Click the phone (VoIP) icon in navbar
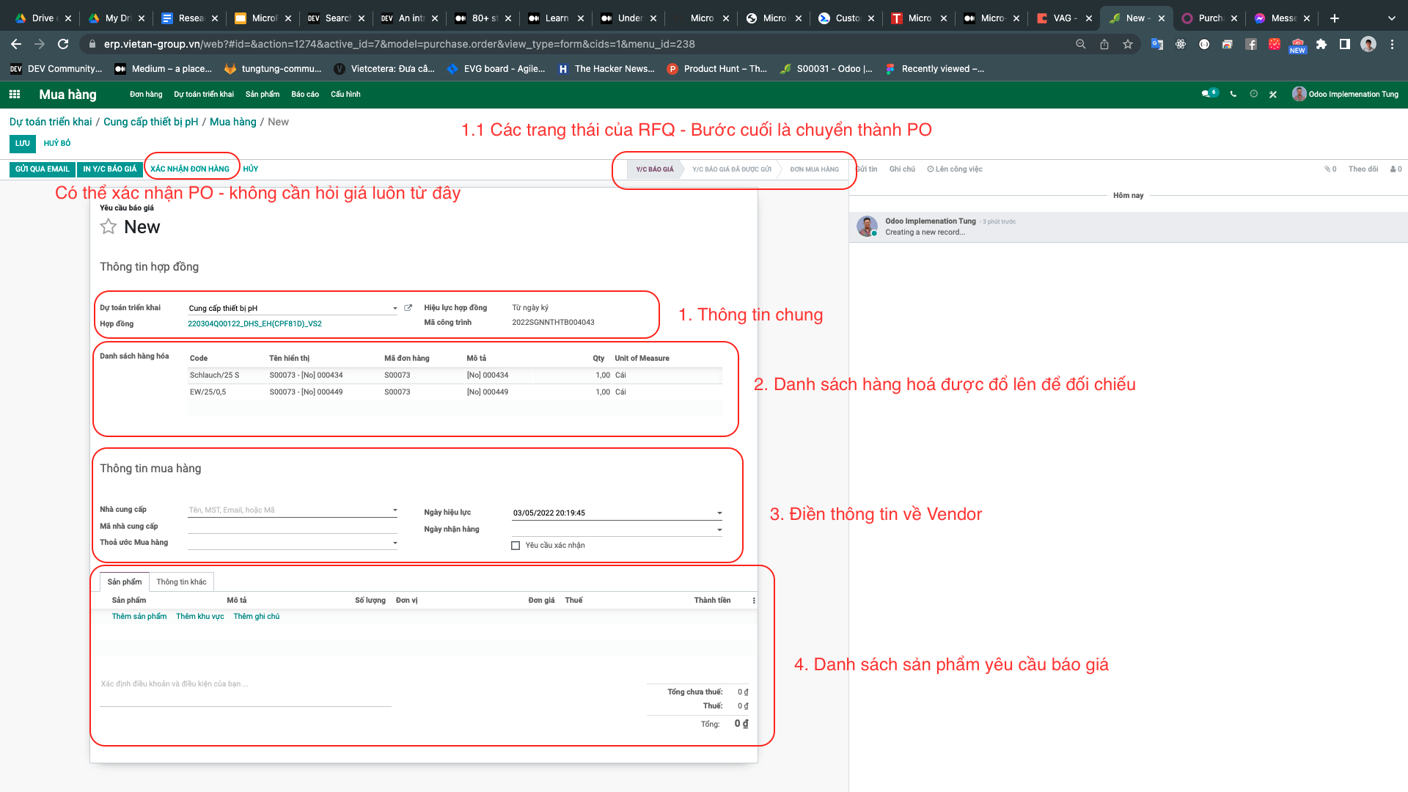This screenshot has width=1408, height=792. coord(1233,95)
